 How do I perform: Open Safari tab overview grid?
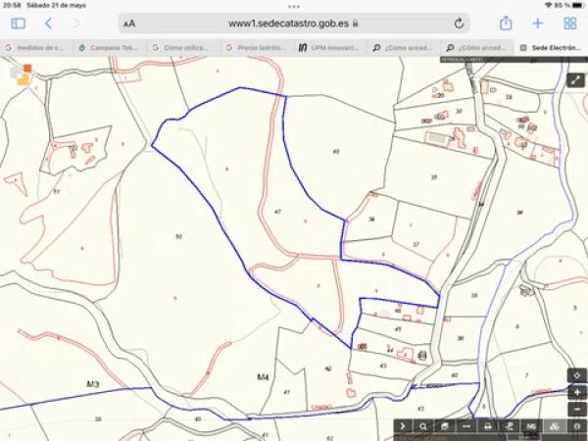tap(569, 23)
